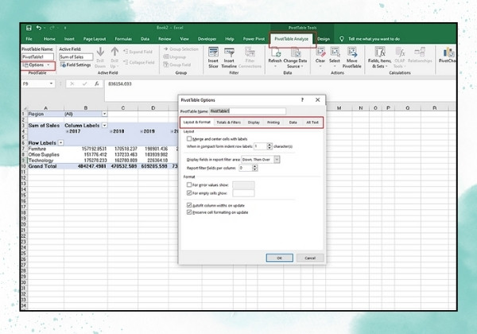
Task: Open Column Labels filter dropdown
Action: coord(104,126)
